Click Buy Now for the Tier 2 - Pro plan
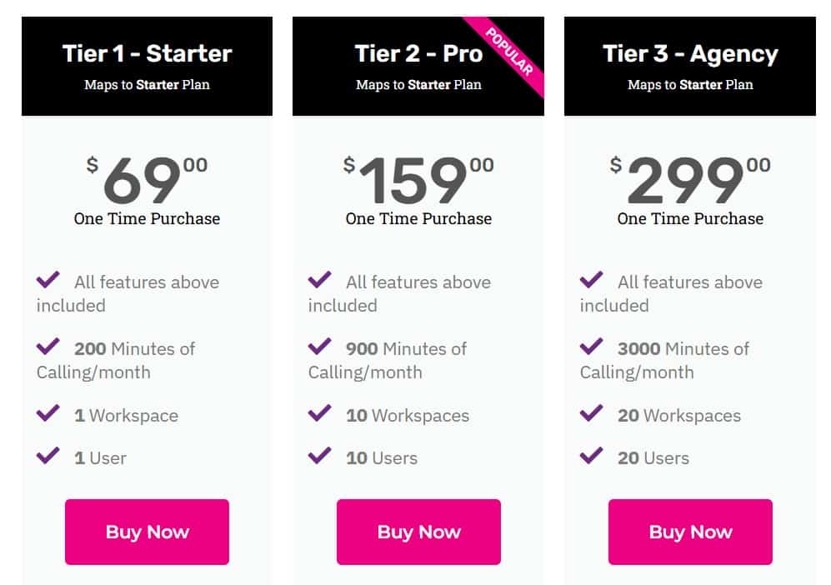831x585 pixels. 418,532
